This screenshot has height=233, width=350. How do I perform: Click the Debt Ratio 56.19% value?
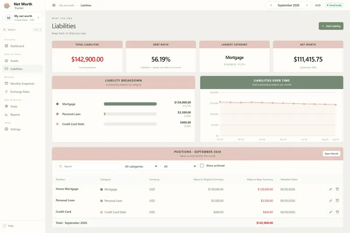point(161,59)
